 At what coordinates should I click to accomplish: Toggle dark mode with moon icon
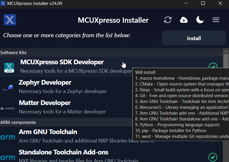click(x=200, y=20)
